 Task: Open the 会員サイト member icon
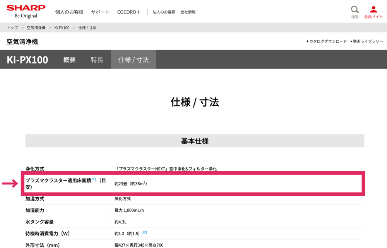coord(373,11)
